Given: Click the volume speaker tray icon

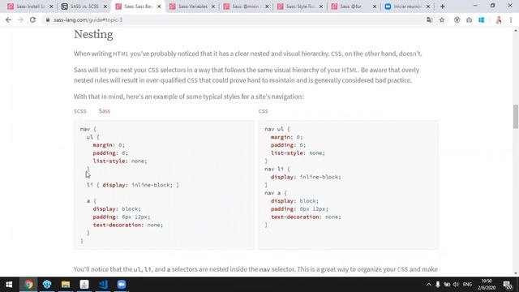Looking at the screenshot, I should click(x=456, y=285).
